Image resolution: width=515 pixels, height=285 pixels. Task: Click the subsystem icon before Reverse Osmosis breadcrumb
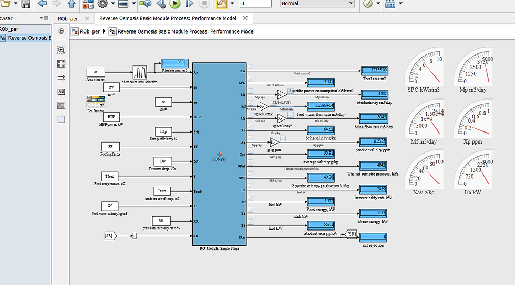[x=112, y=31]
